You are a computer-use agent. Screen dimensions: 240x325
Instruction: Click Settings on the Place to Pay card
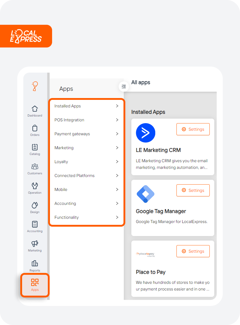click(x=193, y=251)
